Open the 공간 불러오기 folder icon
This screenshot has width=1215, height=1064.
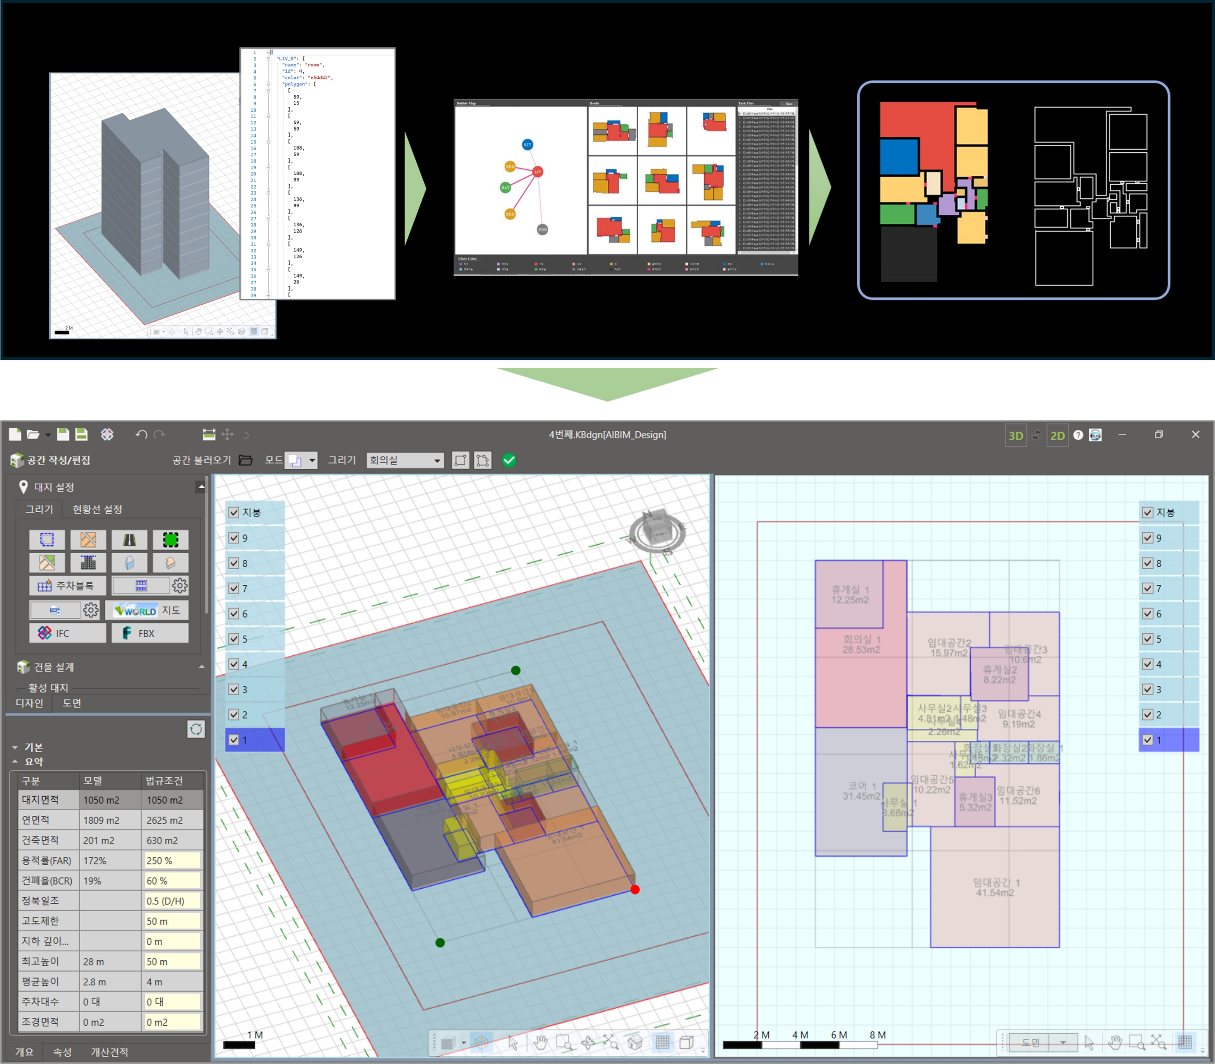[x=246, y=460]
